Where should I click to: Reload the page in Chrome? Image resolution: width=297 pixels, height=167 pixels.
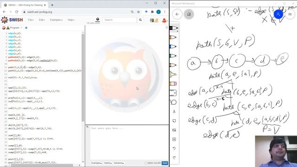tap(17, 12)
